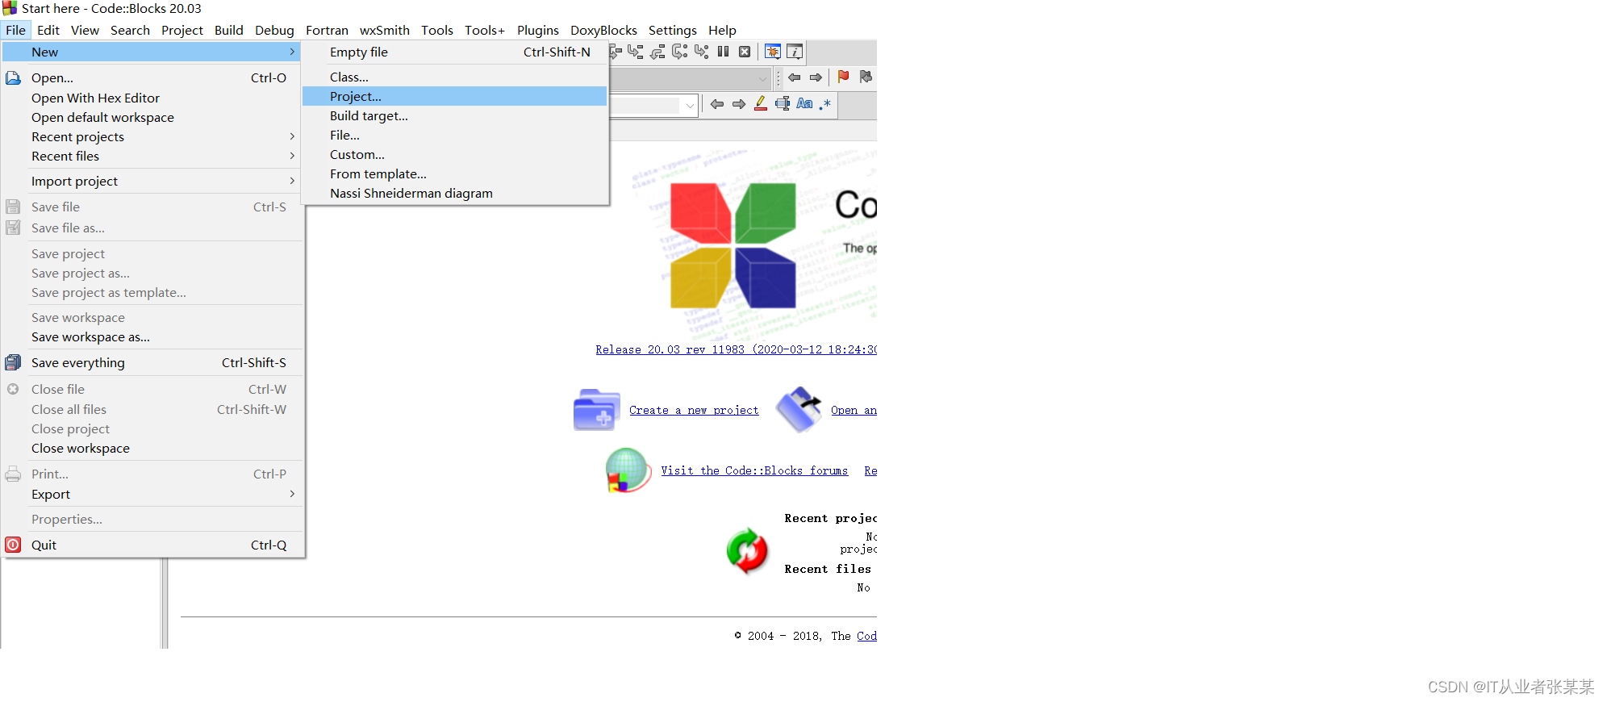The width and height of the screenshot is (1607, 702).
Task: Open the Debugging windows bug icon
Action: (773, 52)
